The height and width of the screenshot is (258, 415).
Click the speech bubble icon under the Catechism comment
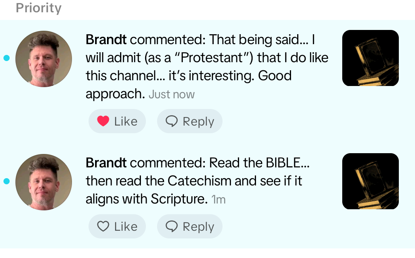(x=172, y=227)
